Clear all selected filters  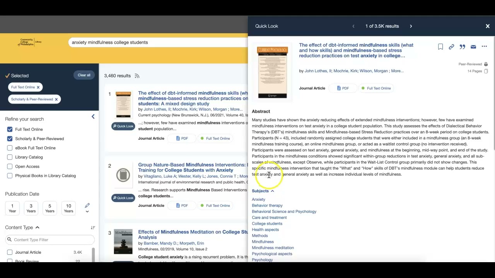84,75
